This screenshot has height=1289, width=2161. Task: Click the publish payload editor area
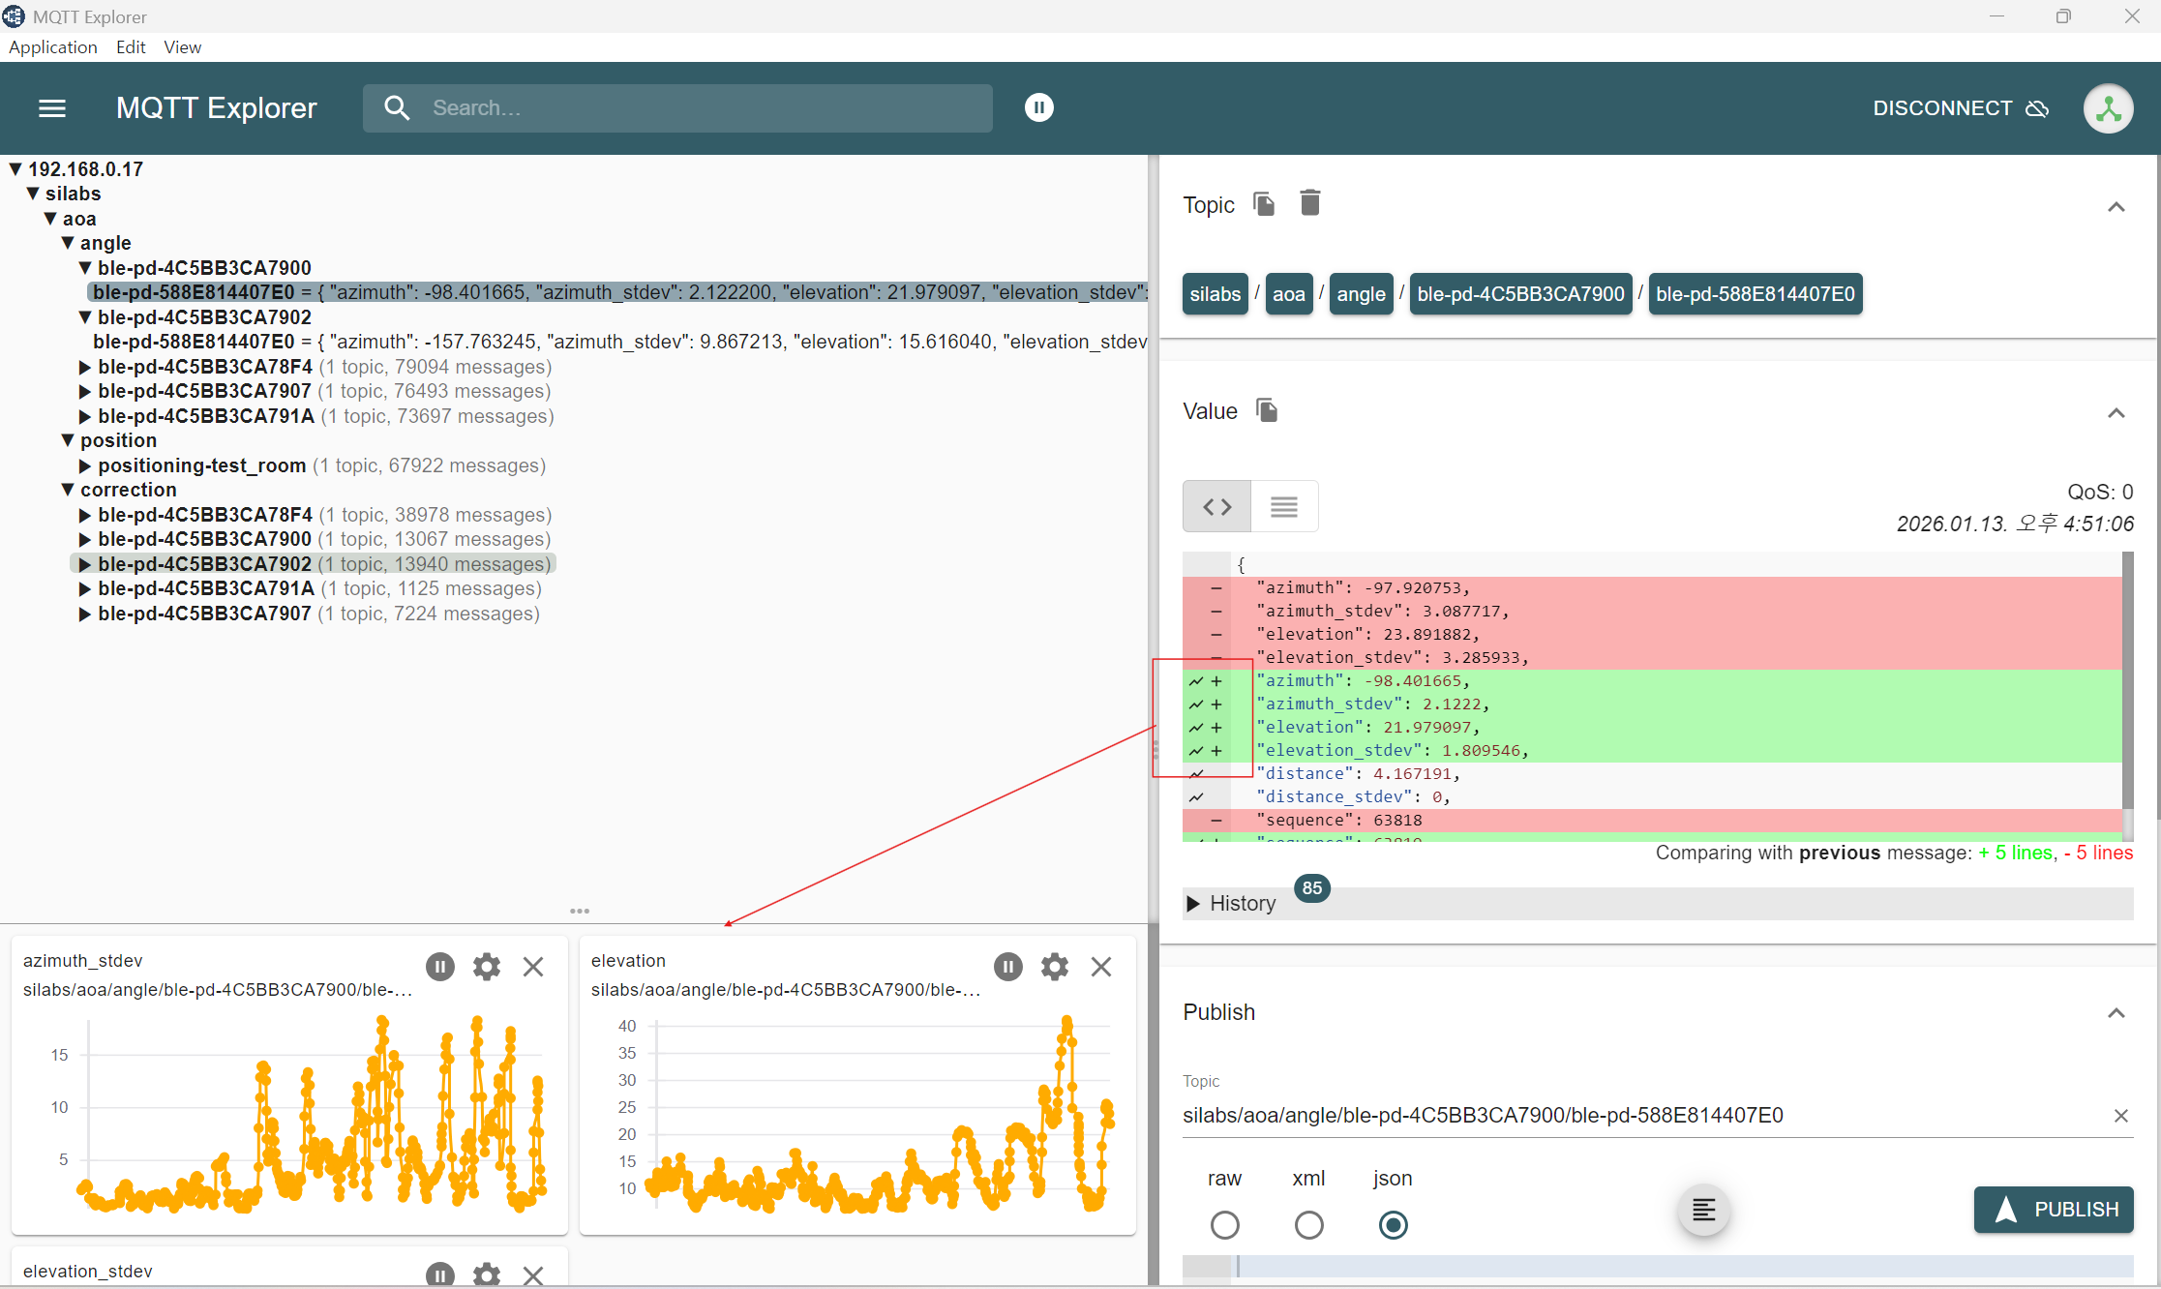coord(1684,1267)
